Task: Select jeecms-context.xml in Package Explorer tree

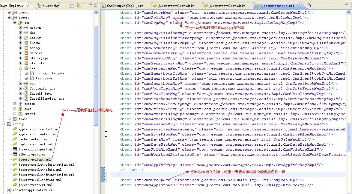Action: 34,160
